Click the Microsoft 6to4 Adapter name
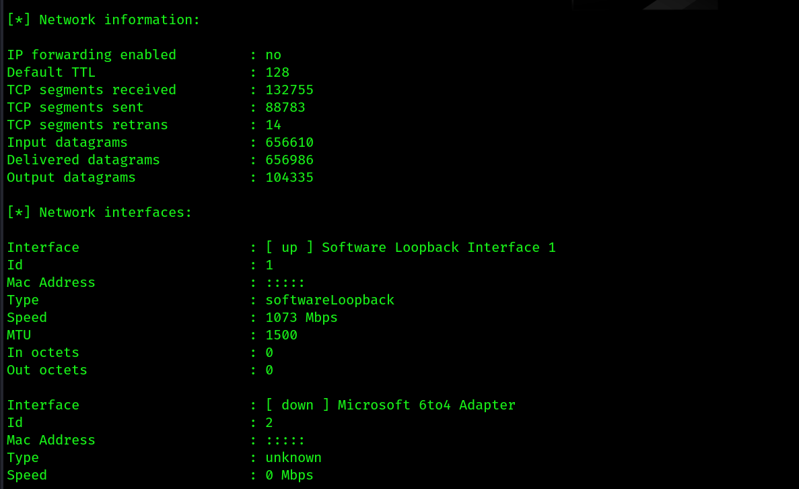The width and height of the screenshot is (799, 489). (427, 405)
